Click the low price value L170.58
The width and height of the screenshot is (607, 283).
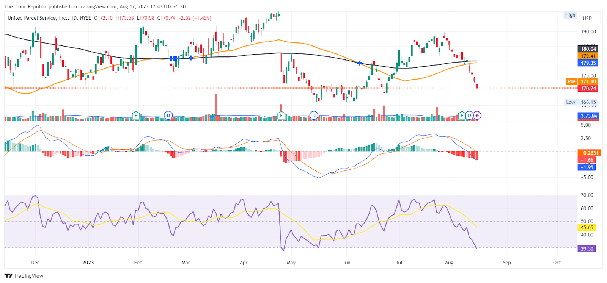click(x=146, y=18)
